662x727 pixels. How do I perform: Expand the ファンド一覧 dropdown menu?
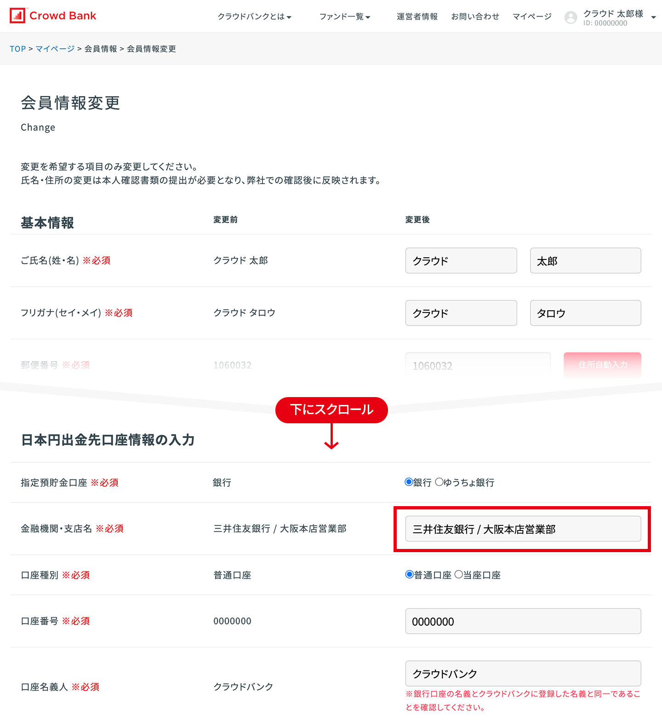pyautogui.click(x=344, y=17)
